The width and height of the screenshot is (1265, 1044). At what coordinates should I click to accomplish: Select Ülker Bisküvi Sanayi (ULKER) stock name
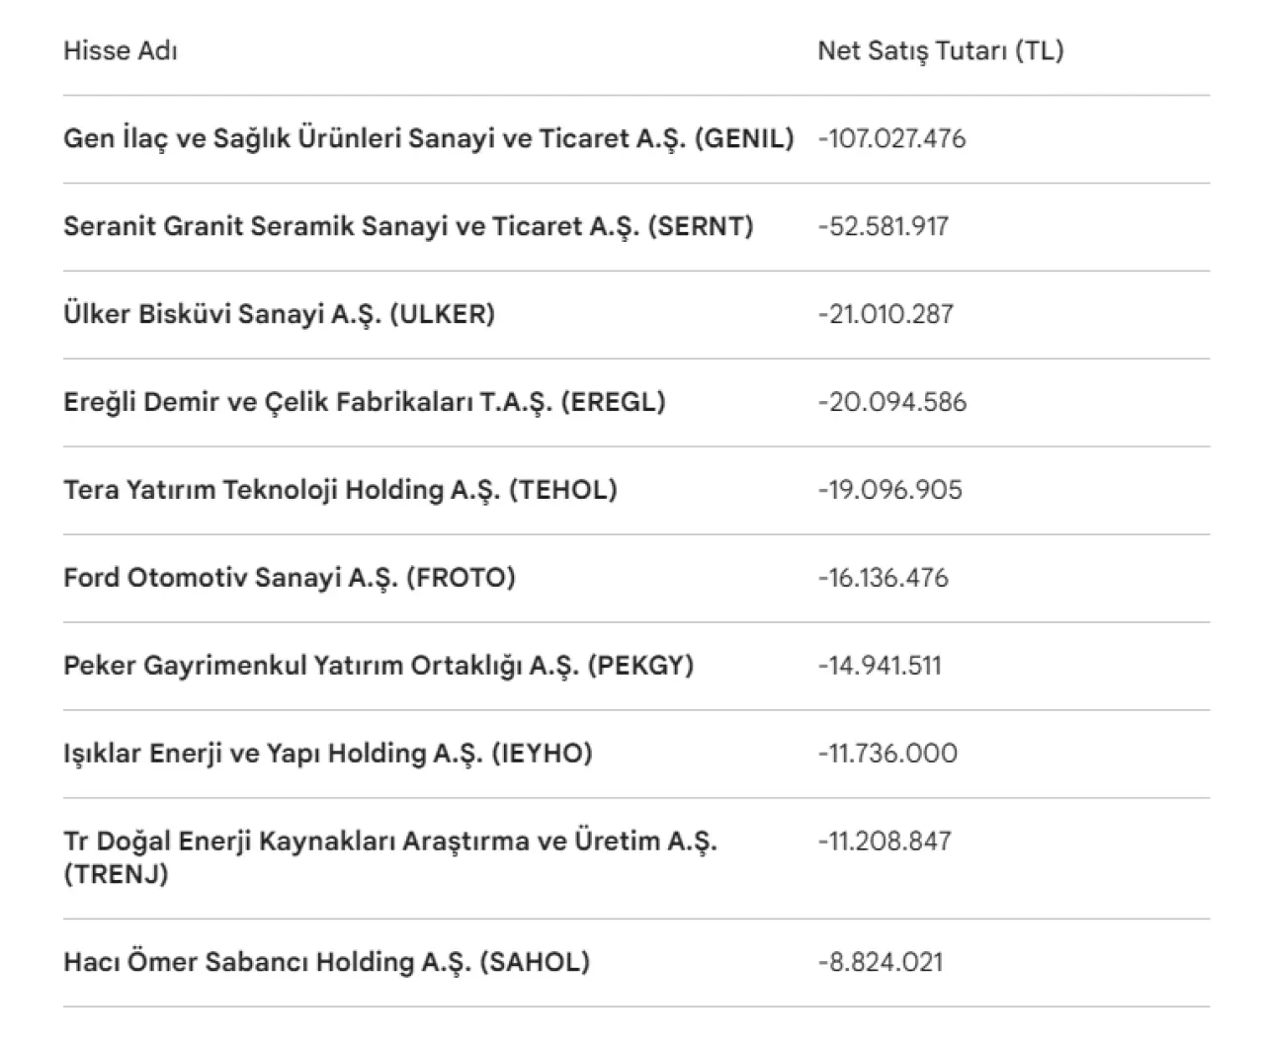pos(279,314)
